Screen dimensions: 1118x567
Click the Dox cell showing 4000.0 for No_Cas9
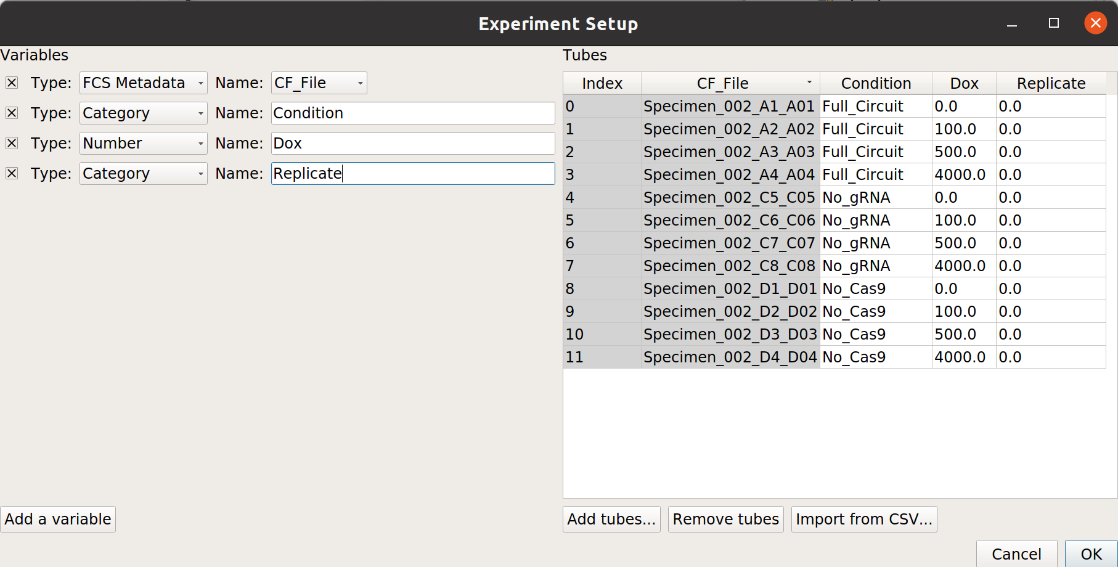coord(963,357)
